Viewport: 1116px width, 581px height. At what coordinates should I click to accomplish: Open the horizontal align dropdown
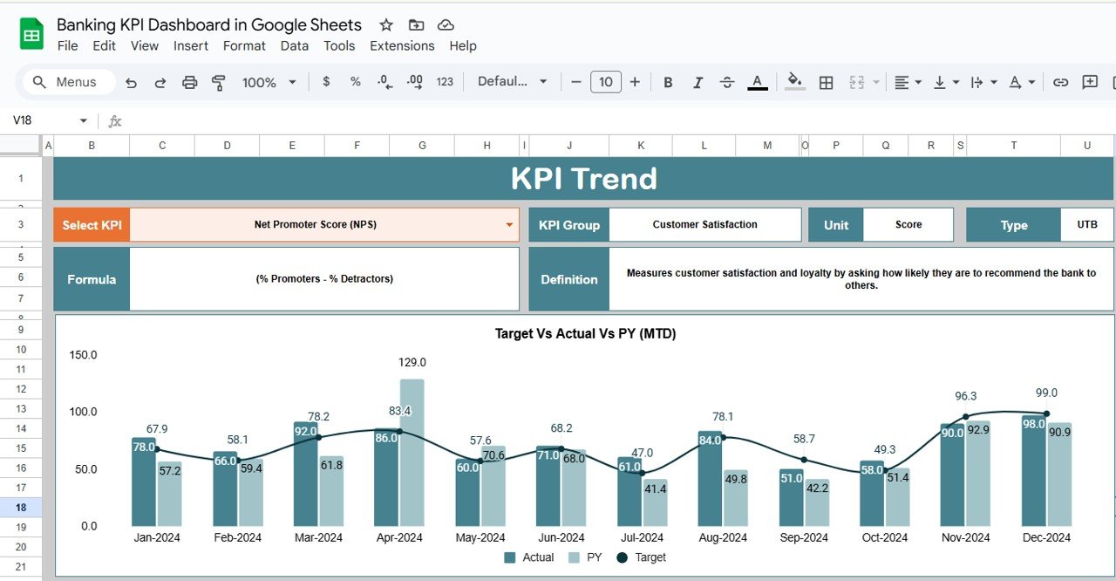click(x=908, y=82)
